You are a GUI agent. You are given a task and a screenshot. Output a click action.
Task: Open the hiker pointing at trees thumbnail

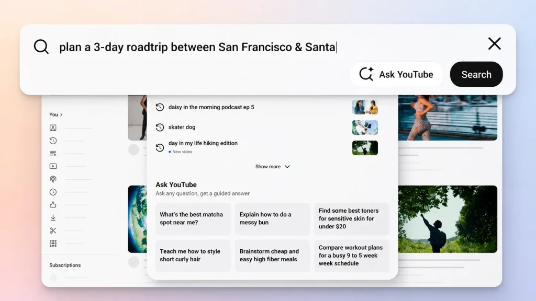coord(448,219)
